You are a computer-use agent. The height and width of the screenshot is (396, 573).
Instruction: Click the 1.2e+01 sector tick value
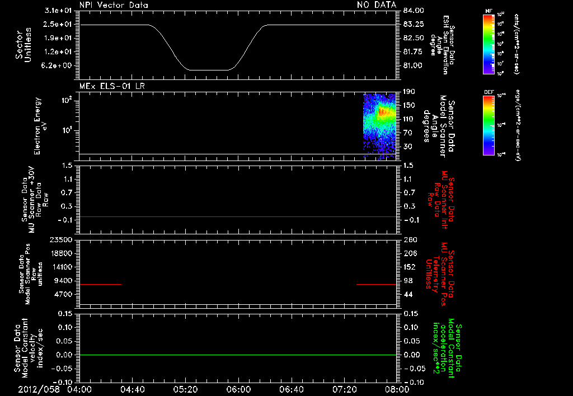click(x=58, y=52)
